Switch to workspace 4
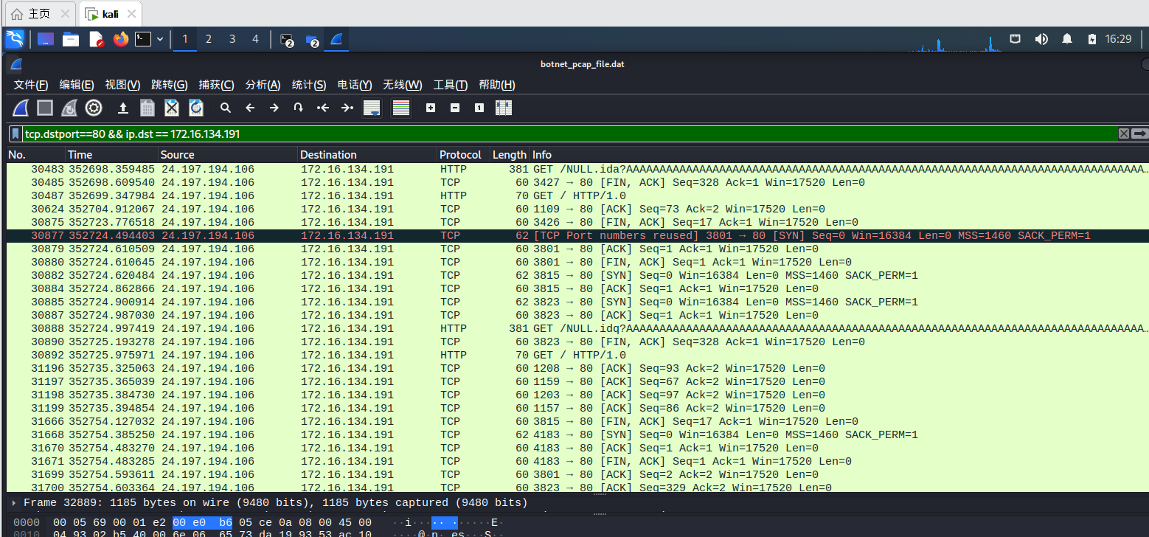This screenshot has height=537, width=1149. click(256, 39)
